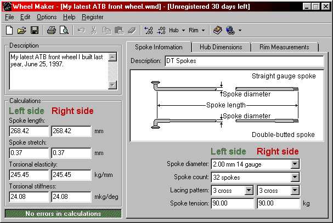Viewport: 333px width, 223px height.
Task: Maximize the Wheel Maker window
Action: tap(316, 7)
